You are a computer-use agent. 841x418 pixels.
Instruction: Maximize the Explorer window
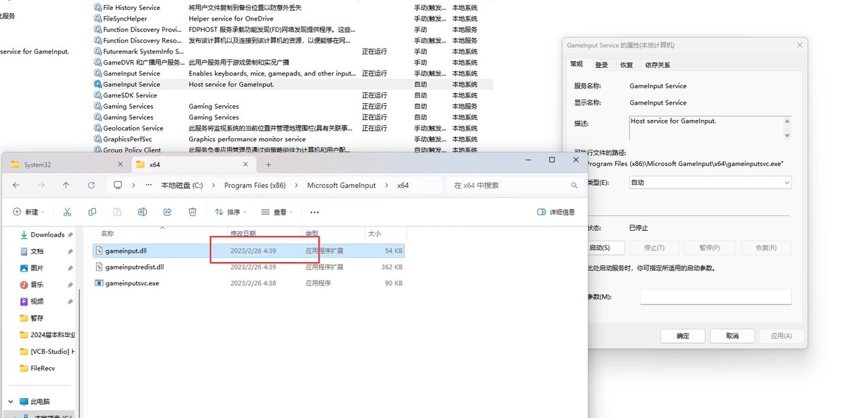(552, 160)
